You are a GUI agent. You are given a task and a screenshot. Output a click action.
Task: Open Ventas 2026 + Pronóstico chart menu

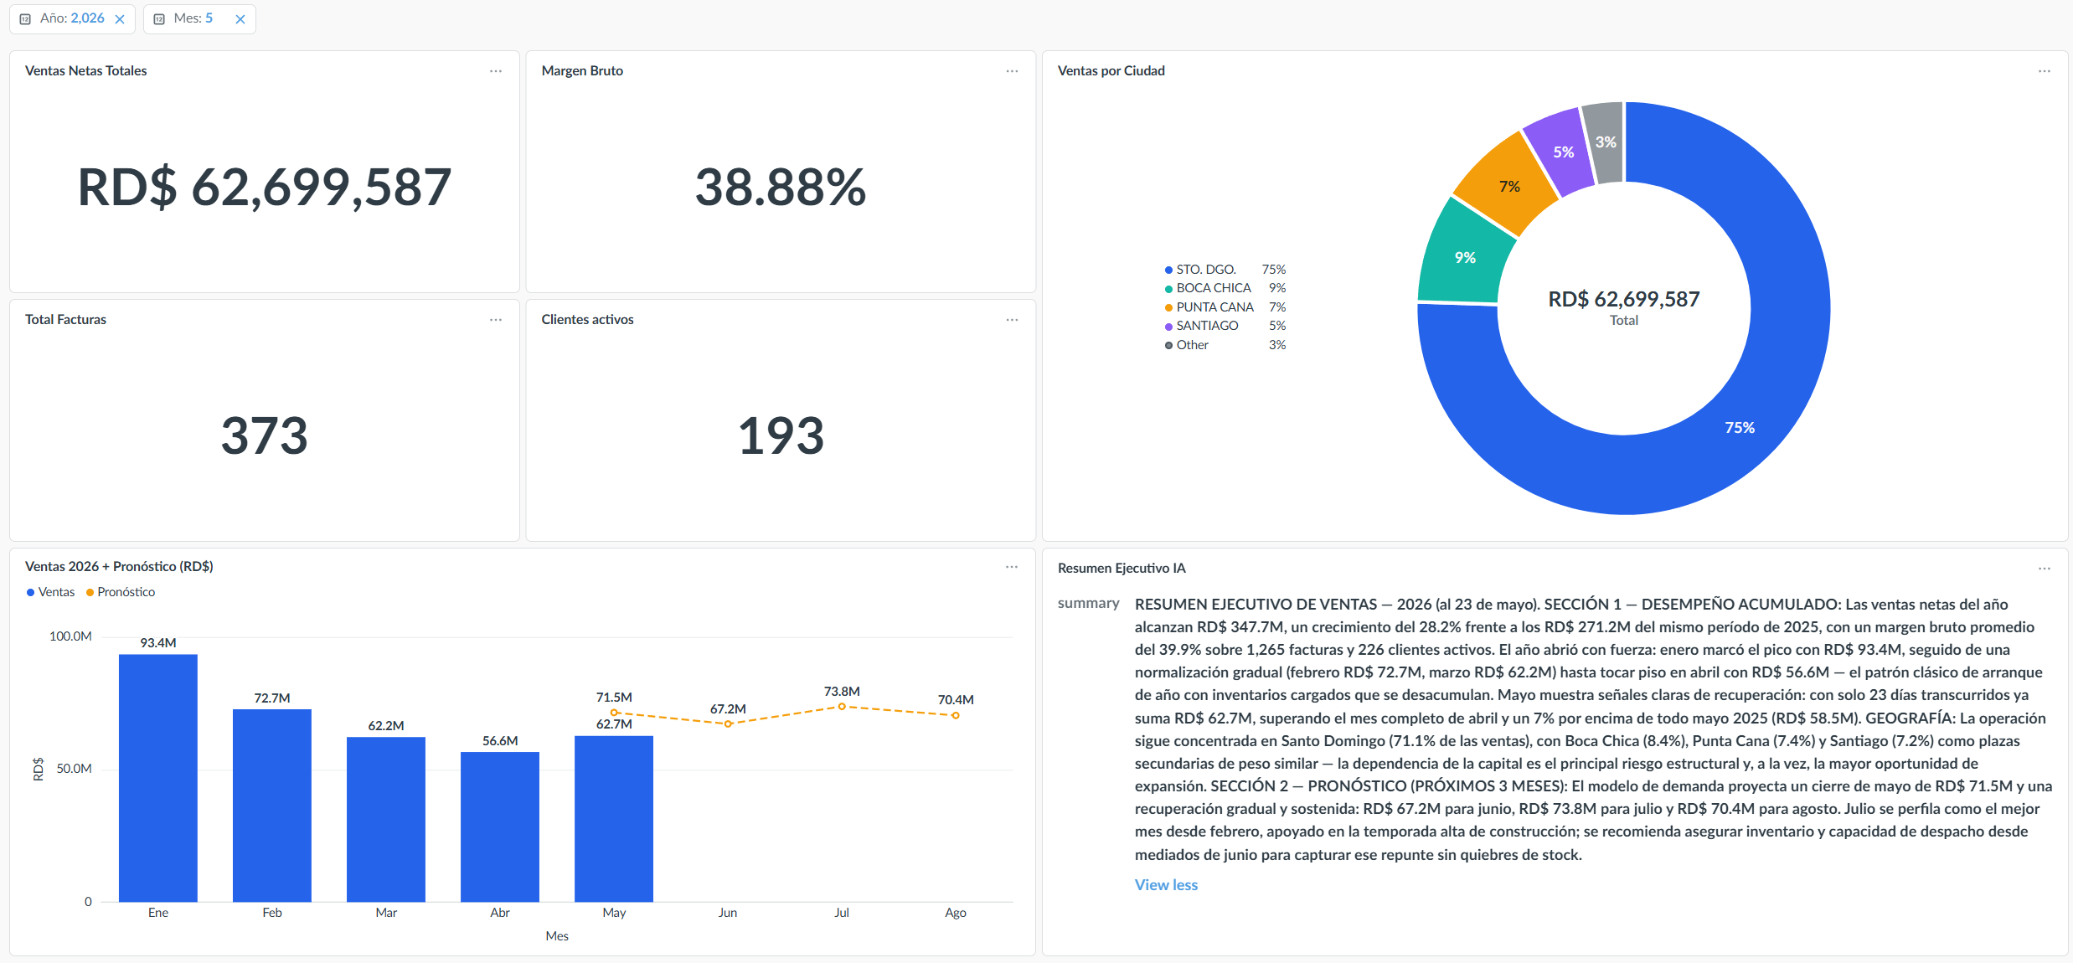click(1012, 567)
